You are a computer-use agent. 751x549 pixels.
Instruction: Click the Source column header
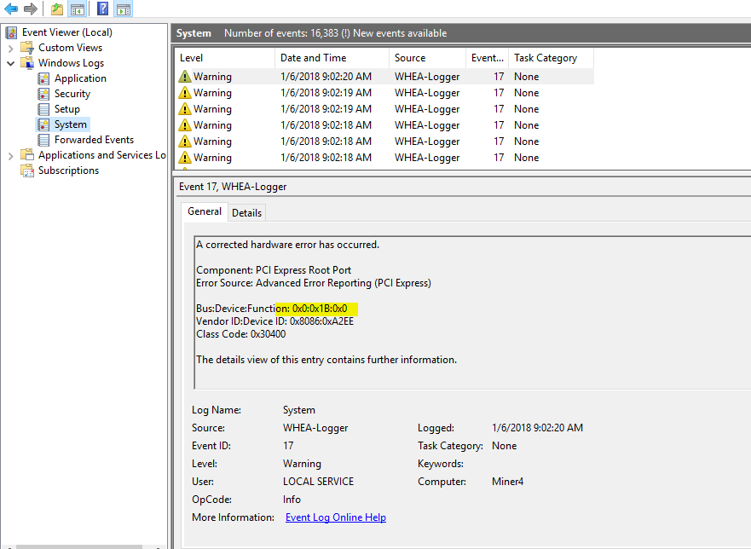(410, 58)
